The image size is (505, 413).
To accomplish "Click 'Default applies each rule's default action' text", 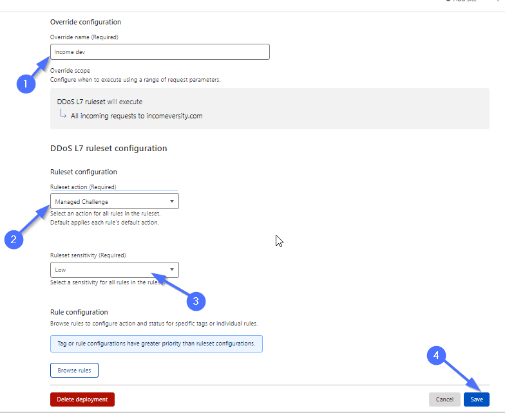I will (x=104, y=223).
